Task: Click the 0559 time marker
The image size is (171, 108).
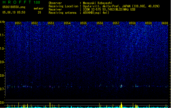Action: tap(148, 23)
